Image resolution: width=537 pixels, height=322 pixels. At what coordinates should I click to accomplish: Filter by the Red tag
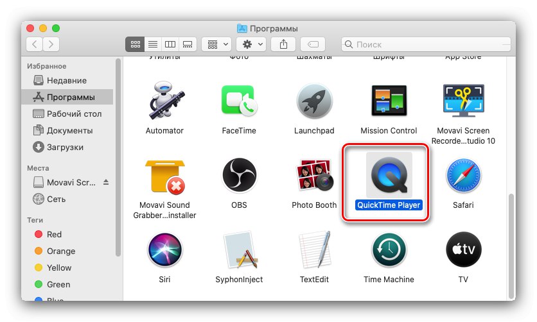pyautogui.click(x=67, y=235)
